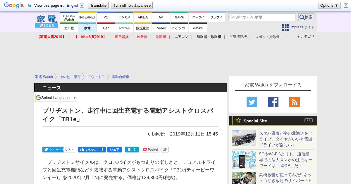
Task: Open the Impress Watch tab
Action: (x=69, y=17)
